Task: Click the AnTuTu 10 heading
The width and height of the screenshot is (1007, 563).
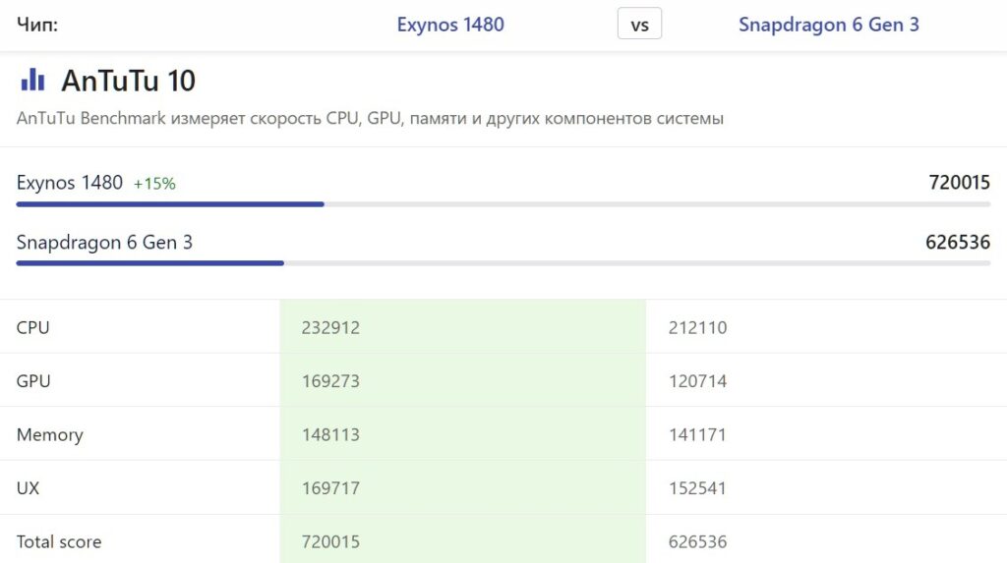Action: click(128, 81)
